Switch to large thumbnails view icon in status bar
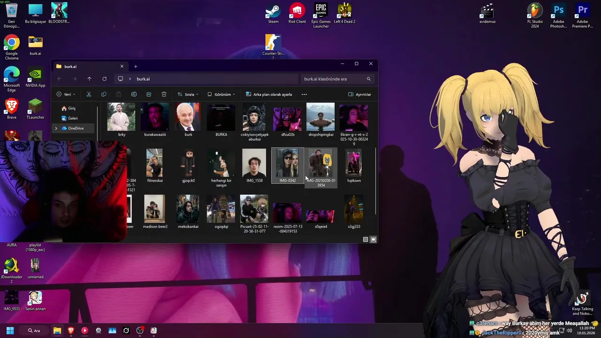This screenshot has width=601, height=338. click(373, 239)
